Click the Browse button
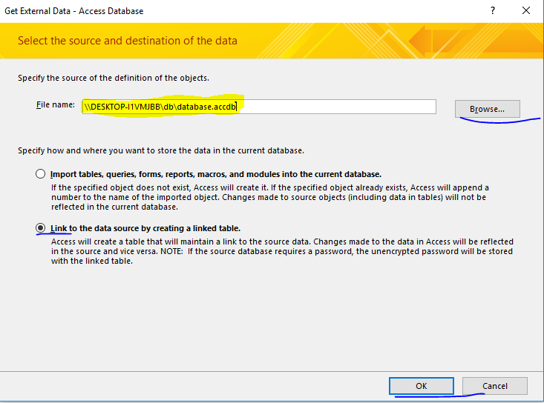The height and width of the screenshot is (403, 544). click(x=487, y=109)
